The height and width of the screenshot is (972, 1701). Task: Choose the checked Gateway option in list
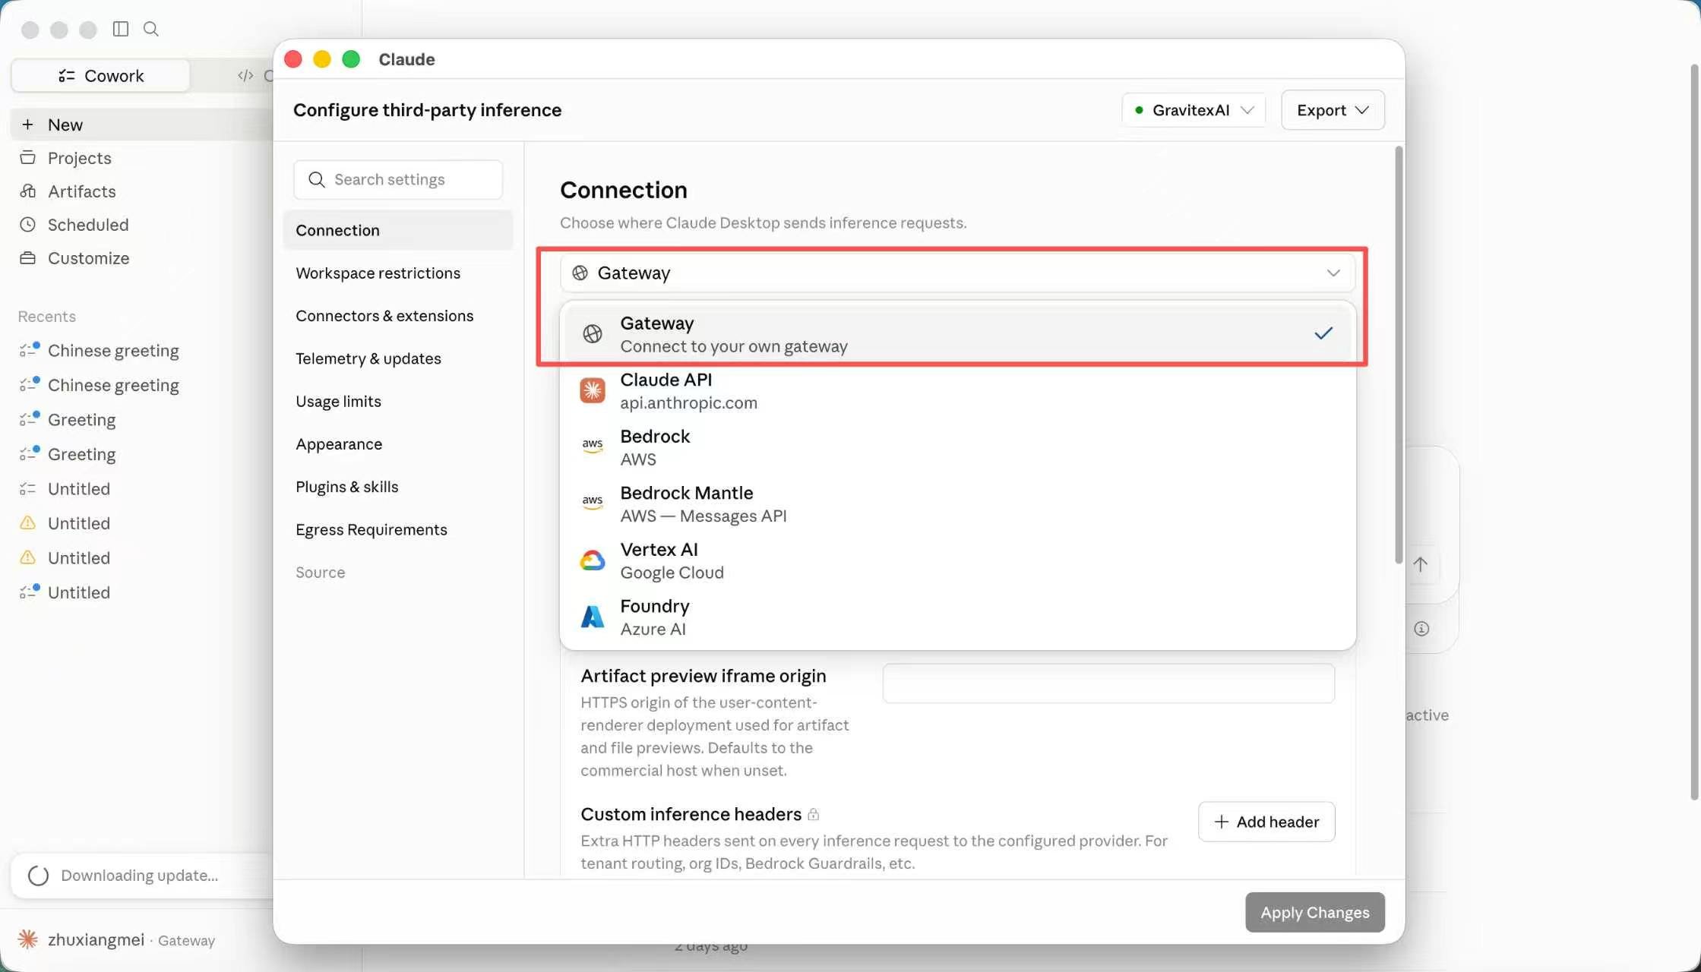[x=957, y=334]
